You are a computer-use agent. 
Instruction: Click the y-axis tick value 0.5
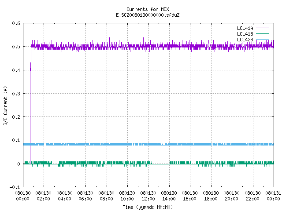(16, 47)
